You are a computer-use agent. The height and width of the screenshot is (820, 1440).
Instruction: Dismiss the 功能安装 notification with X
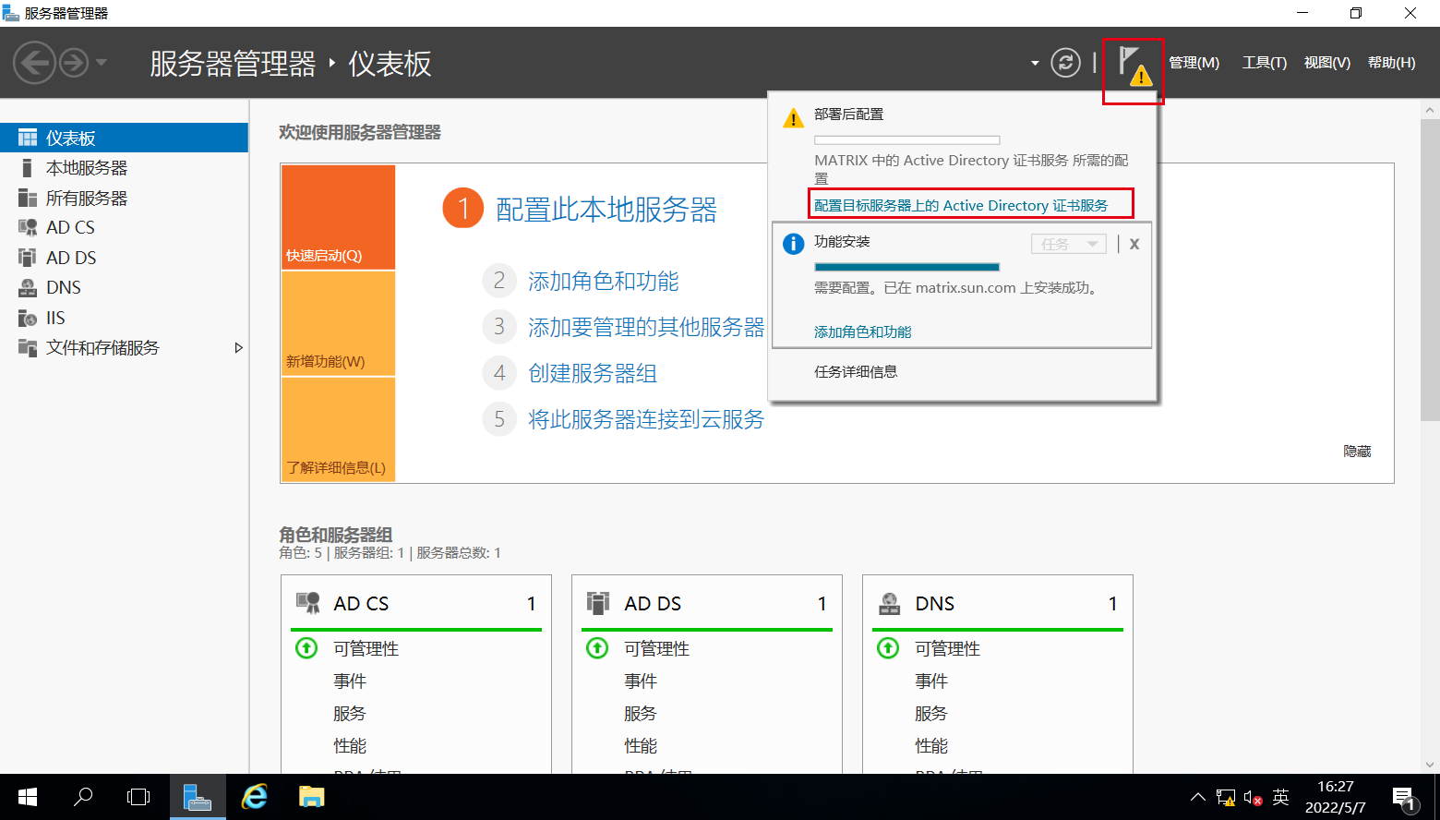[x=1134, y=244]
